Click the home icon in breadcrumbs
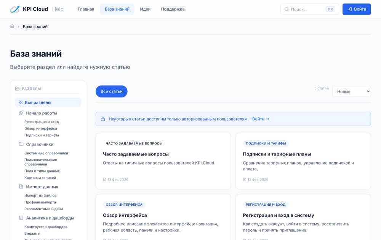381x240 pixels. tap(12, 26)
